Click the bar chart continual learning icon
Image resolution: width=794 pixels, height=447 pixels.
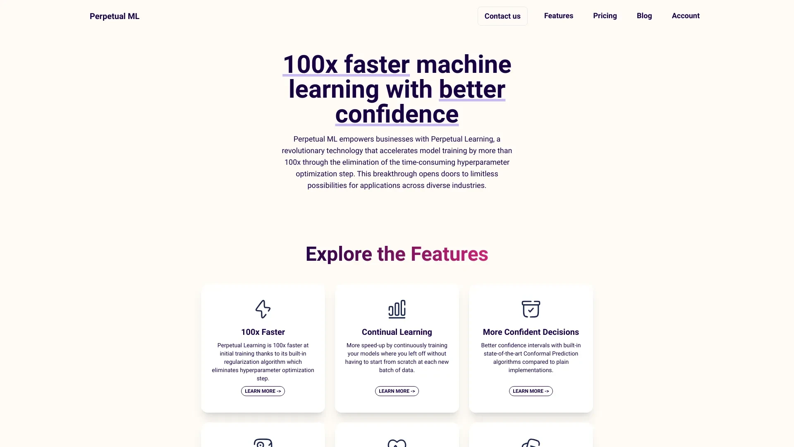(x=397, y=309)
